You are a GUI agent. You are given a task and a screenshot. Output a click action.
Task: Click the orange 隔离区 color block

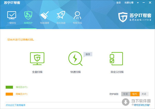point(9,94)
